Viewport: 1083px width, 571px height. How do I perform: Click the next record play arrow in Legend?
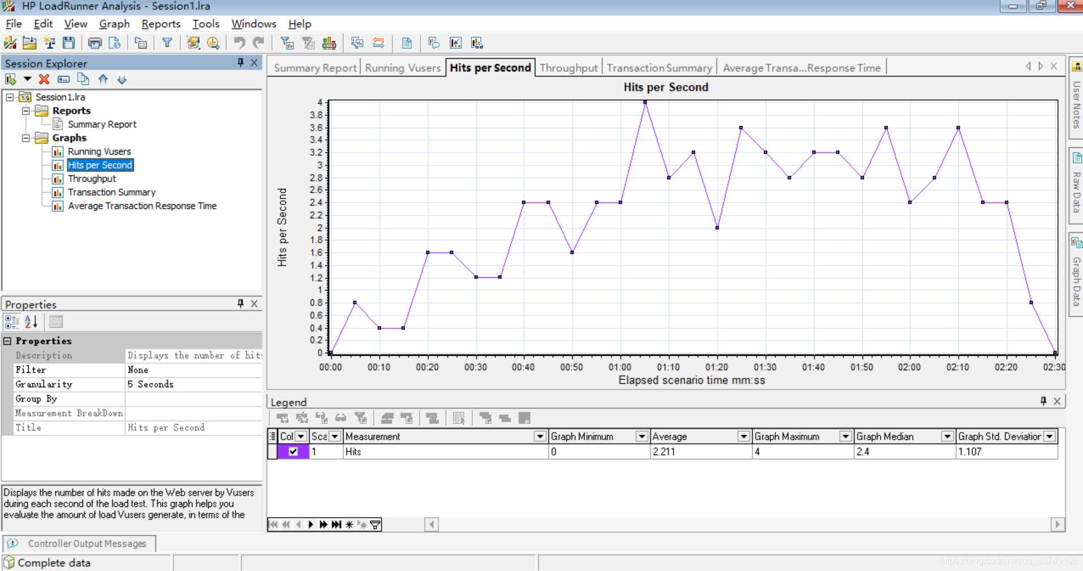[311, 525]
